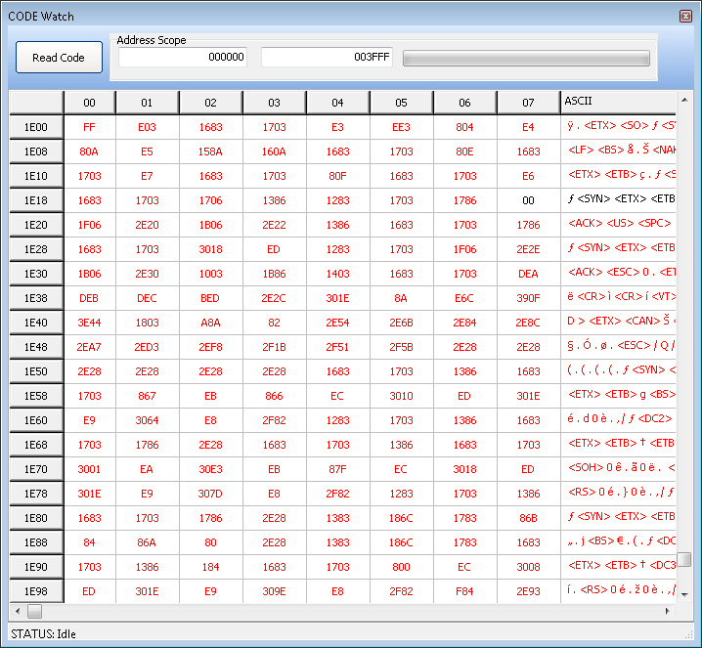Click cell DEA in row 1E30
Viewport: 702px width, 648px height.
click(528, 274)
